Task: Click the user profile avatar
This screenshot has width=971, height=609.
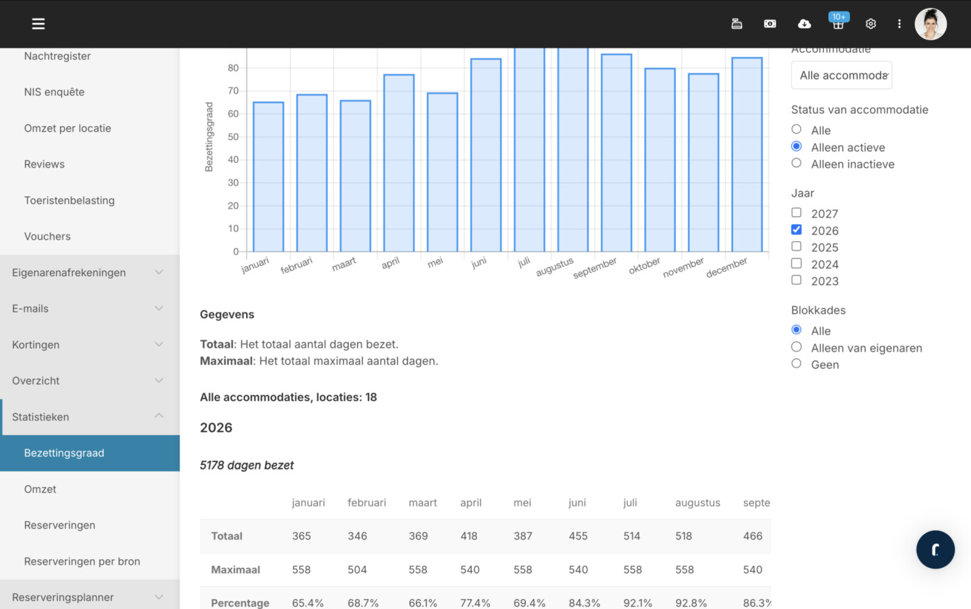Action: pos(930,24)
